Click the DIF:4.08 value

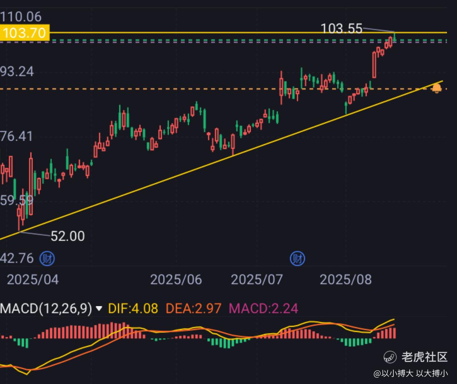click(133, 308)
